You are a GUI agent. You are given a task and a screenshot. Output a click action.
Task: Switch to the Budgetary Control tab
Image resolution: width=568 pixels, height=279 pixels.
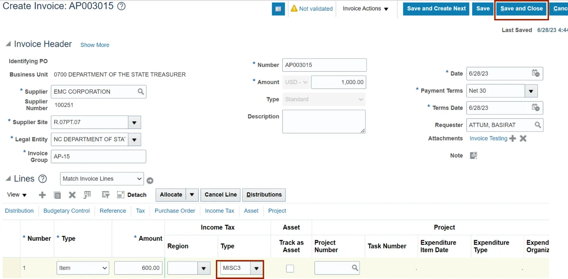[67, 211]
